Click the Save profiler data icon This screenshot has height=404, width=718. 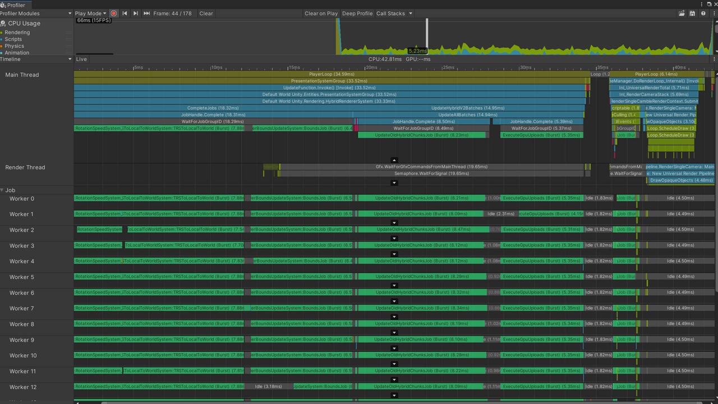[x=692, y=13]
